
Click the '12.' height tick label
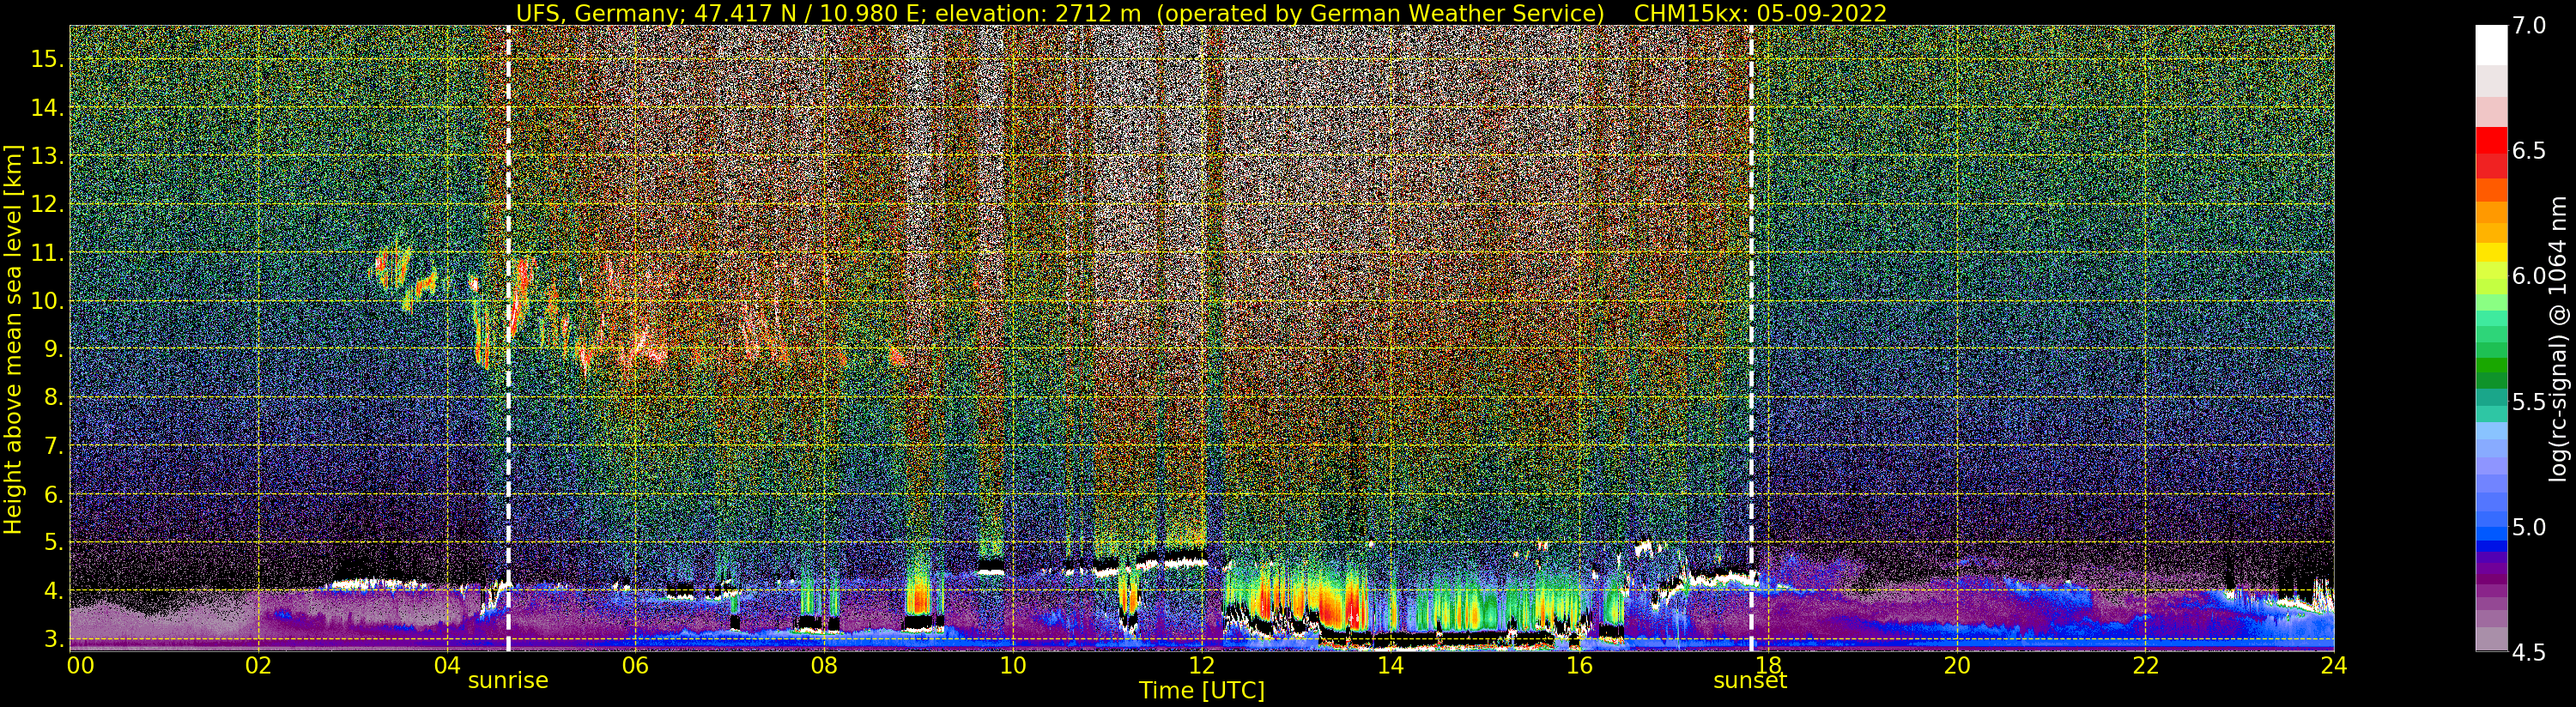point(47,204)
